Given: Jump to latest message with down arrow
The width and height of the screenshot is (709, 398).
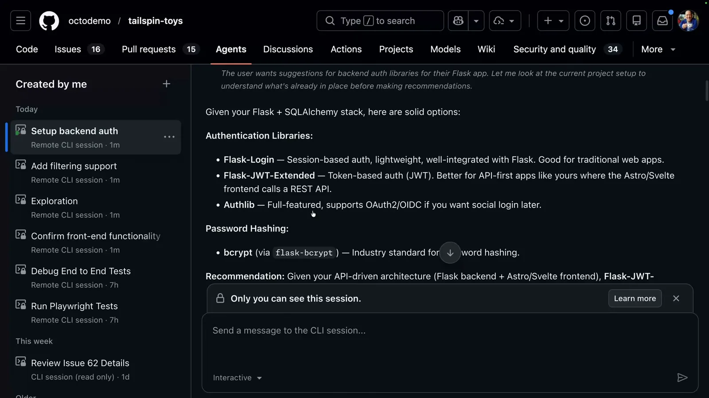Looking at the screenshot, I should tap(450, 253).
